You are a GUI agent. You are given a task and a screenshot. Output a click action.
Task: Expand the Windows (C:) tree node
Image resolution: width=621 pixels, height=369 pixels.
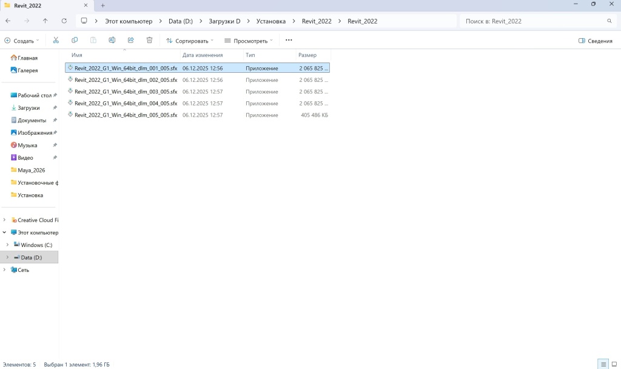click(x=7, y=245)
